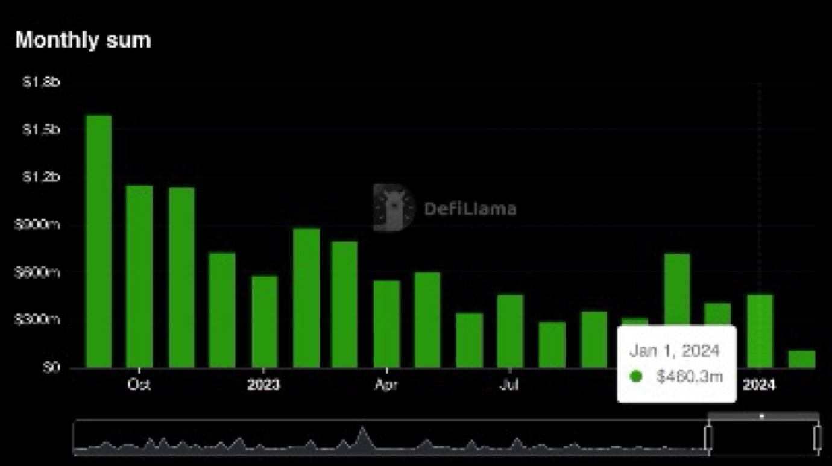
Task: Click the left handle of the range slider
Action: (x=708, y=438)
